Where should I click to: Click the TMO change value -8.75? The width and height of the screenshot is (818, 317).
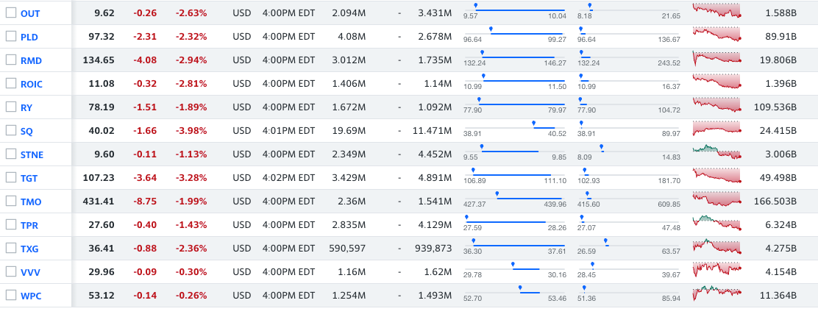click(144, 202)
